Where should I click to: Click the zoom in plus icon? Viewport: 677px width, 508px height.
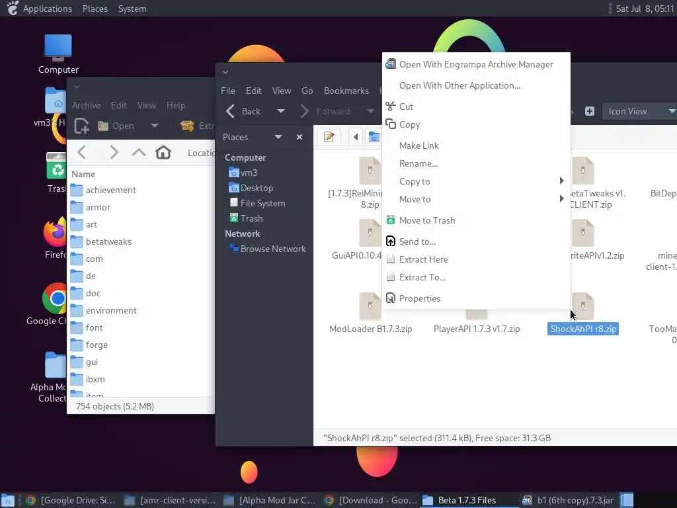pyautogui.click(x=589, y=111)
